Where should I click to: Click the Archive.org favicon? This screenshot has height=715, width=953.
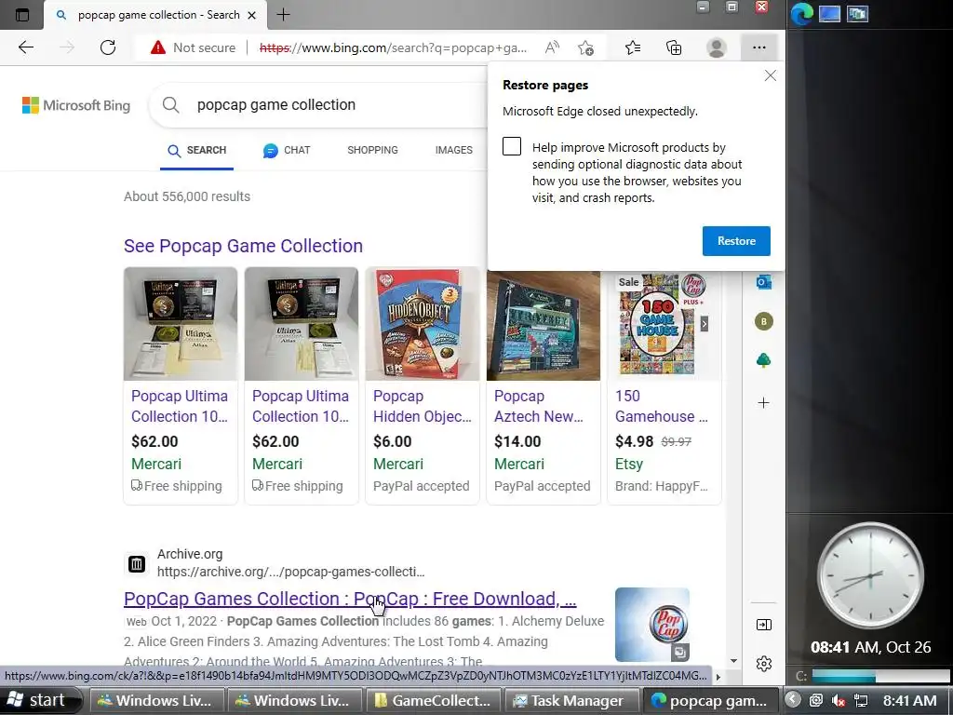point(137,564)
